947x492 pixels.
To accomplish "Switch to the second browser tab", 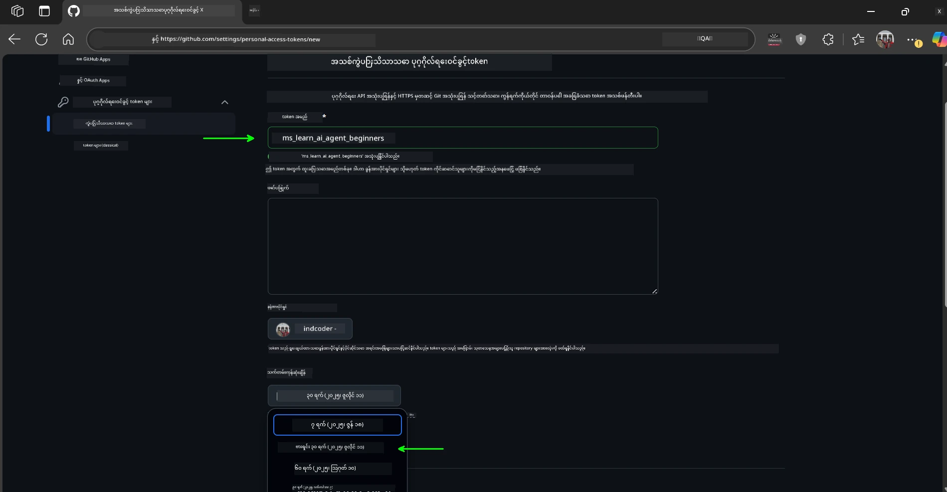I will tap(254, 10).
